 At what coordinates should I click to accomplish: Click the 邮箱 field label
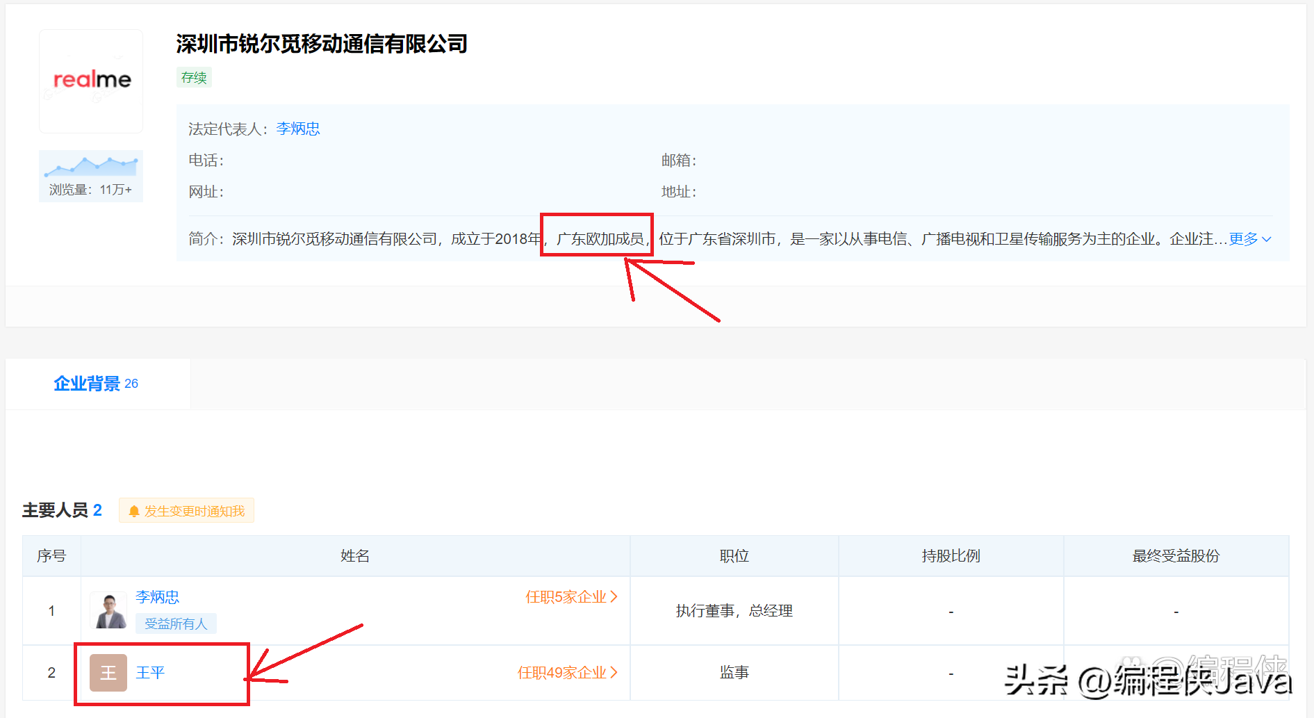tap(679, 161)
